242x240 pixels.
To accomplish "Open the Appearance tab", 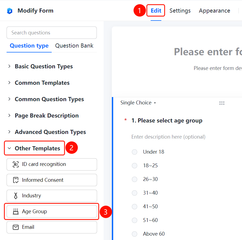I will (x=215, y=11).
